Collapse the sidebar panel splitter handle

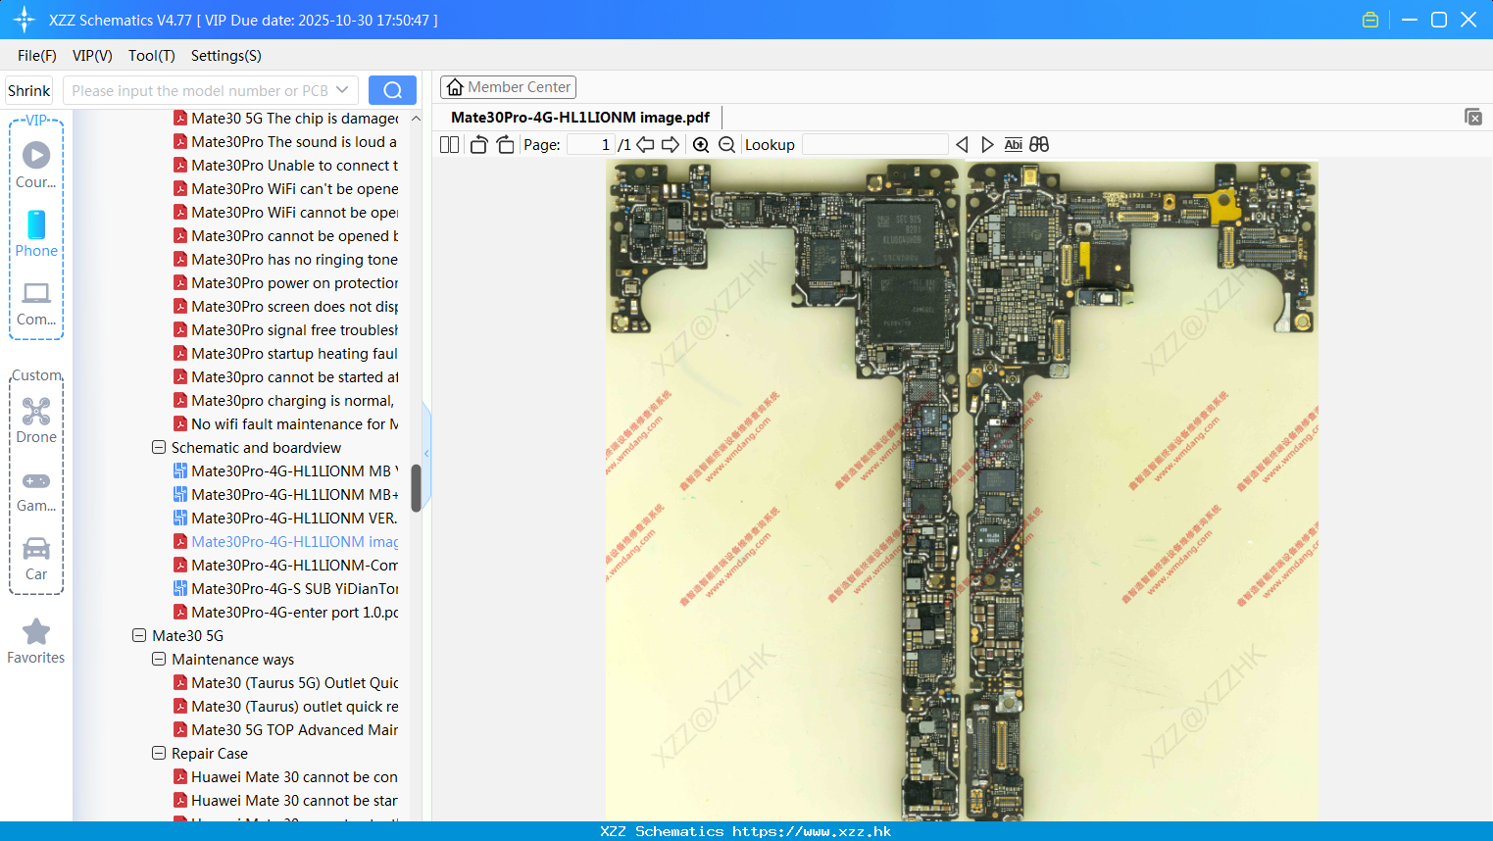tap(426, 453)
